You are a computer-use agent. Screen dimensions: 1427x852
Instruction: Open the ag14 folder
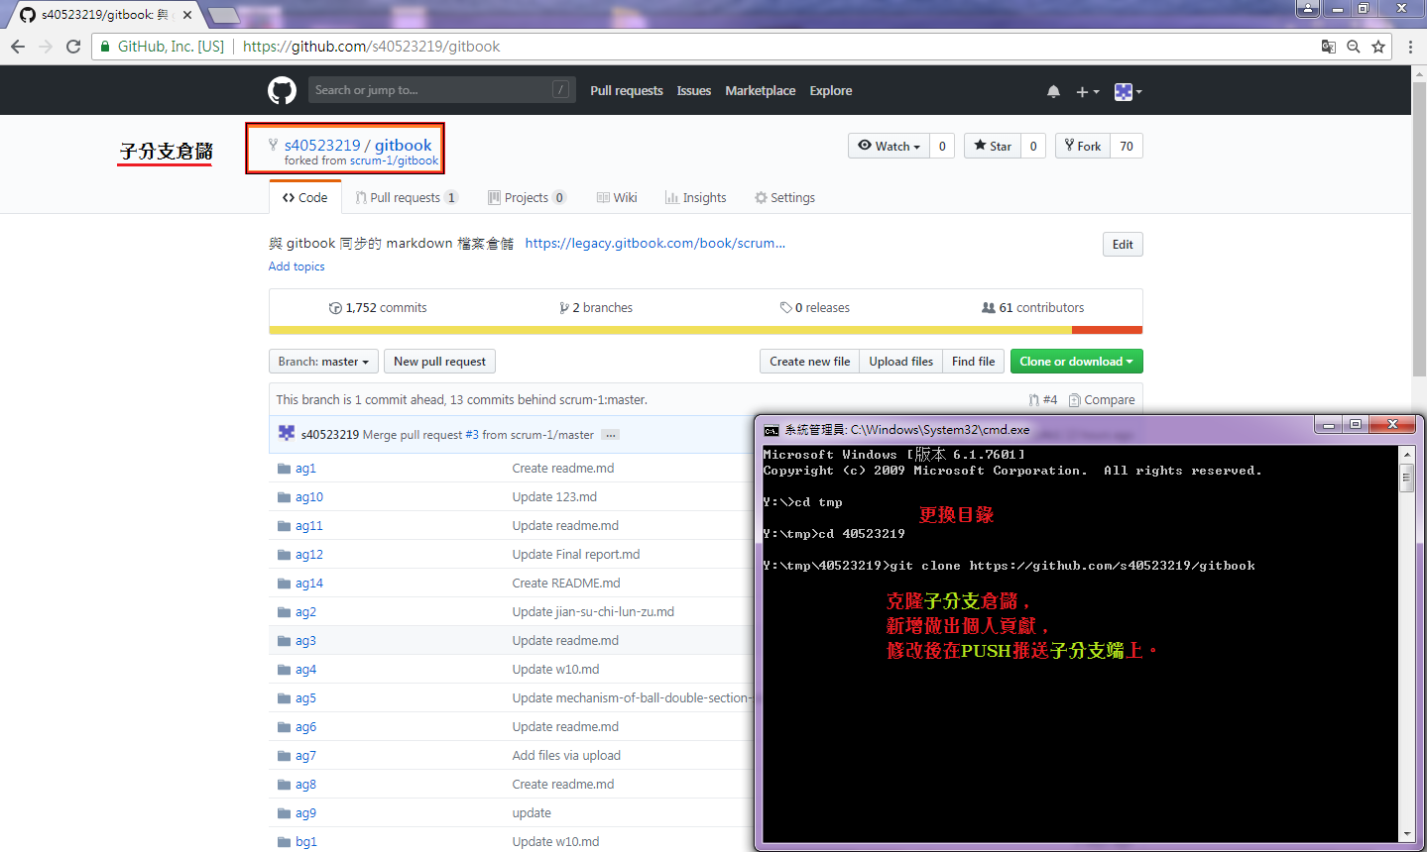pos(309,584)
